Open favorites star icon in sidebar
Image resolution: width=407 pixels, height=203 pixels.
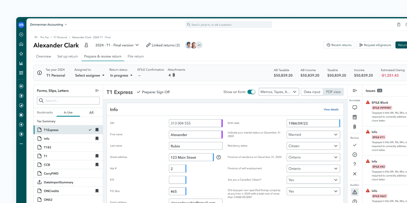click(x=21, y=54)
